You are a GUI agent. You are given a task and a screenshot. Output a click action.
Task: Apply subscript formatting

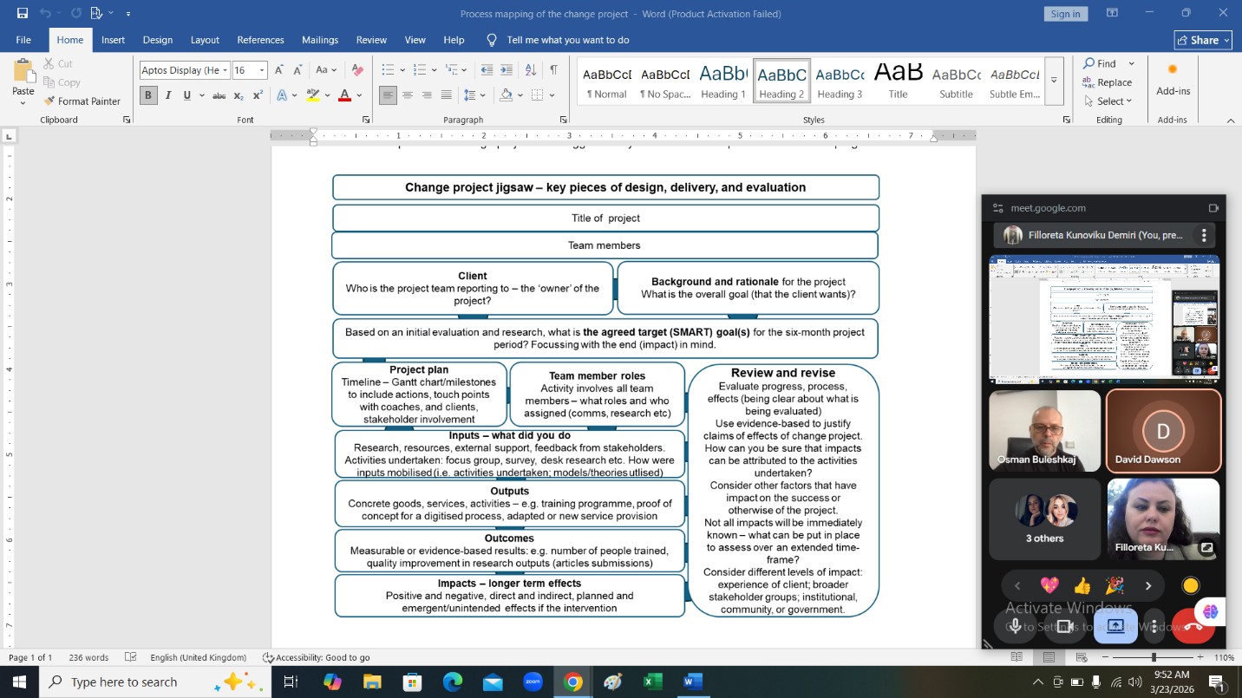(x=239, y=95)
